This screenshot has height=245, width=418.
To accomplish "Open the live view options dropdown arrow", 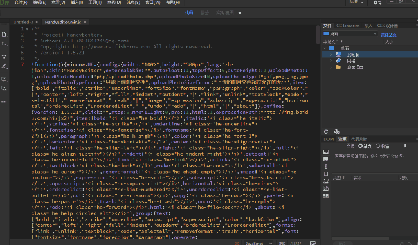I will [240, 13].
